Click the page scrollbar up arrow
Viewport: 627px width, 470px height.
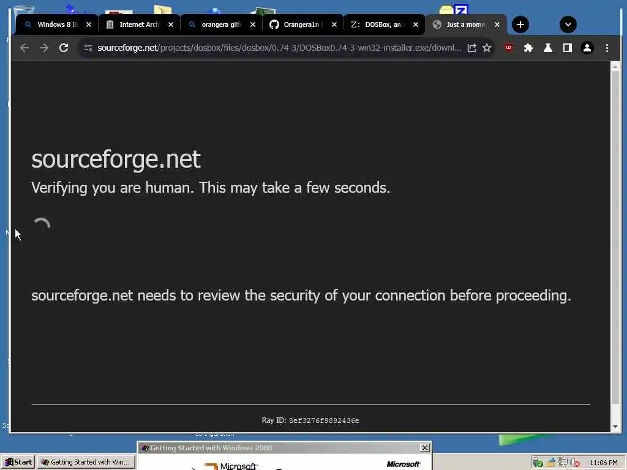coord(615,67)
